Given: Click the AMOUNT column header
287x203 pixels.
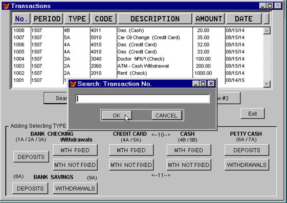Looking at the screenshot, I should [209, 18].
